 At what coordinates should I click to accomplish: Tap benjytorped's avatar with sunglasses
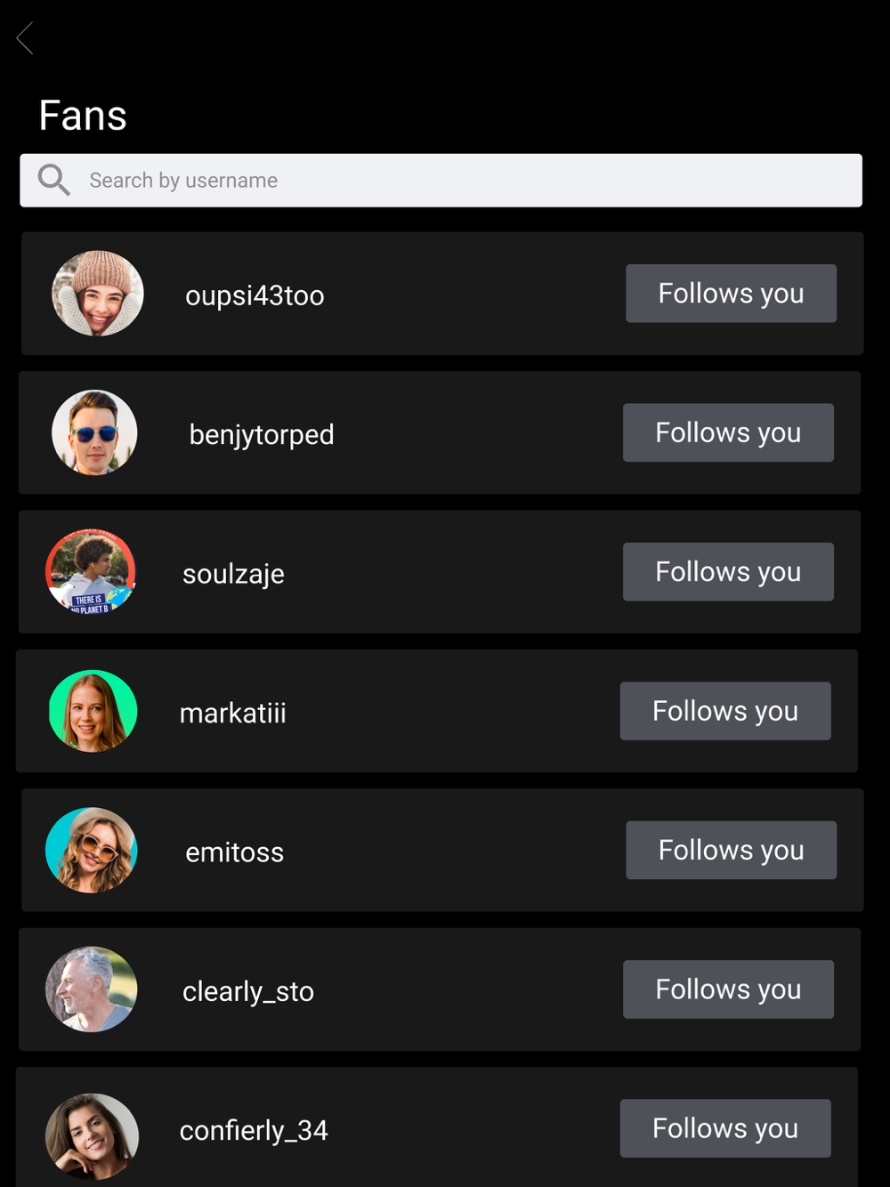tap(94, 432)
